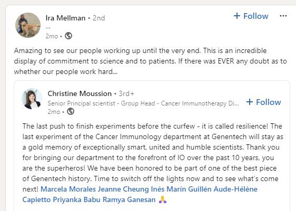Open Aude-Hélène Capietto mention
This screenshot has width=296, height=211.
pyautogui.click(x=235, y=189)
